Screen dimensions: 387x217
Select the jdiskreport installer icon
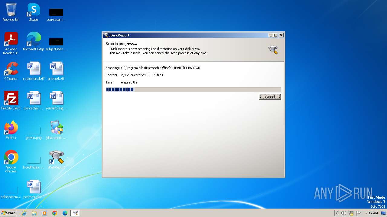click(x=56, y=130)
